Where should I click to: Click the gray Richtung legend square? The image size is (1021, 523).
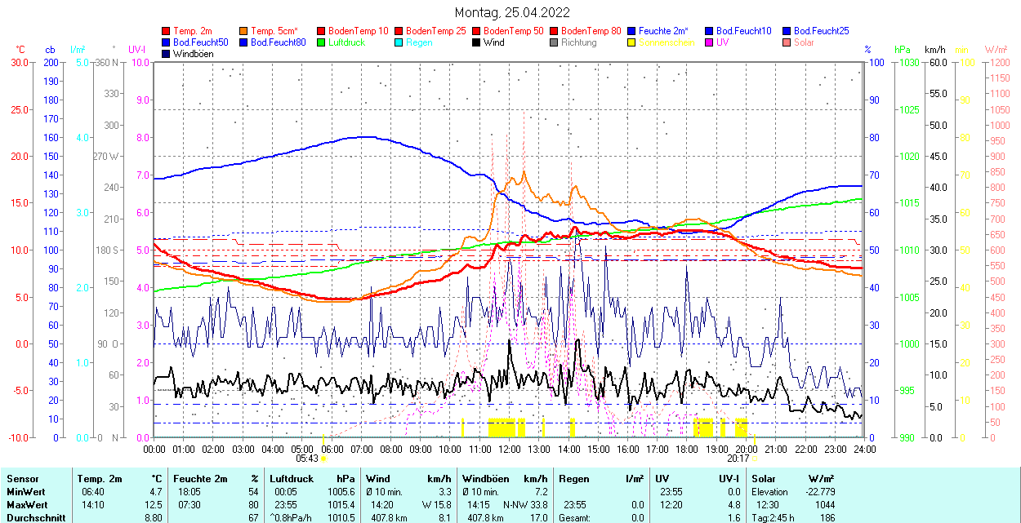[x=554, y=42]
